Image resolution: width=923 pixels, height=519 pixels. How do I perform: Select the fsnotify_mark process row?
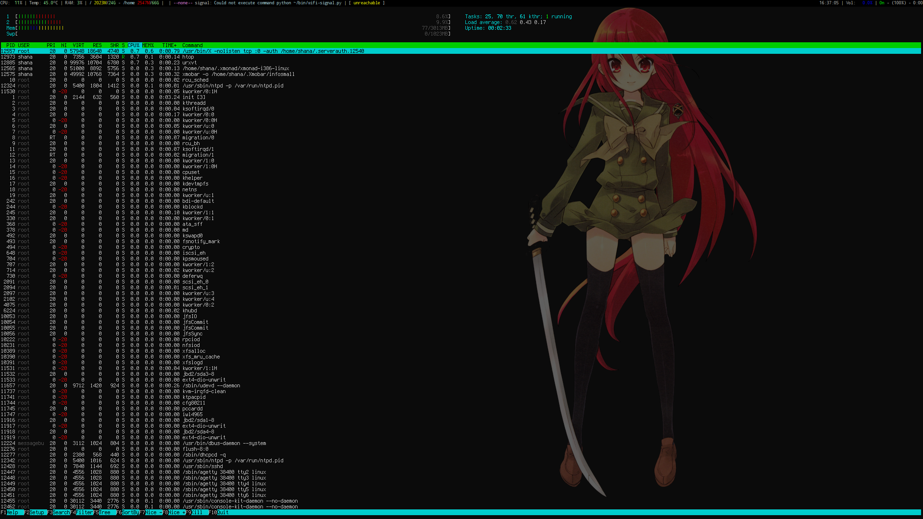(x=461, y=241)
